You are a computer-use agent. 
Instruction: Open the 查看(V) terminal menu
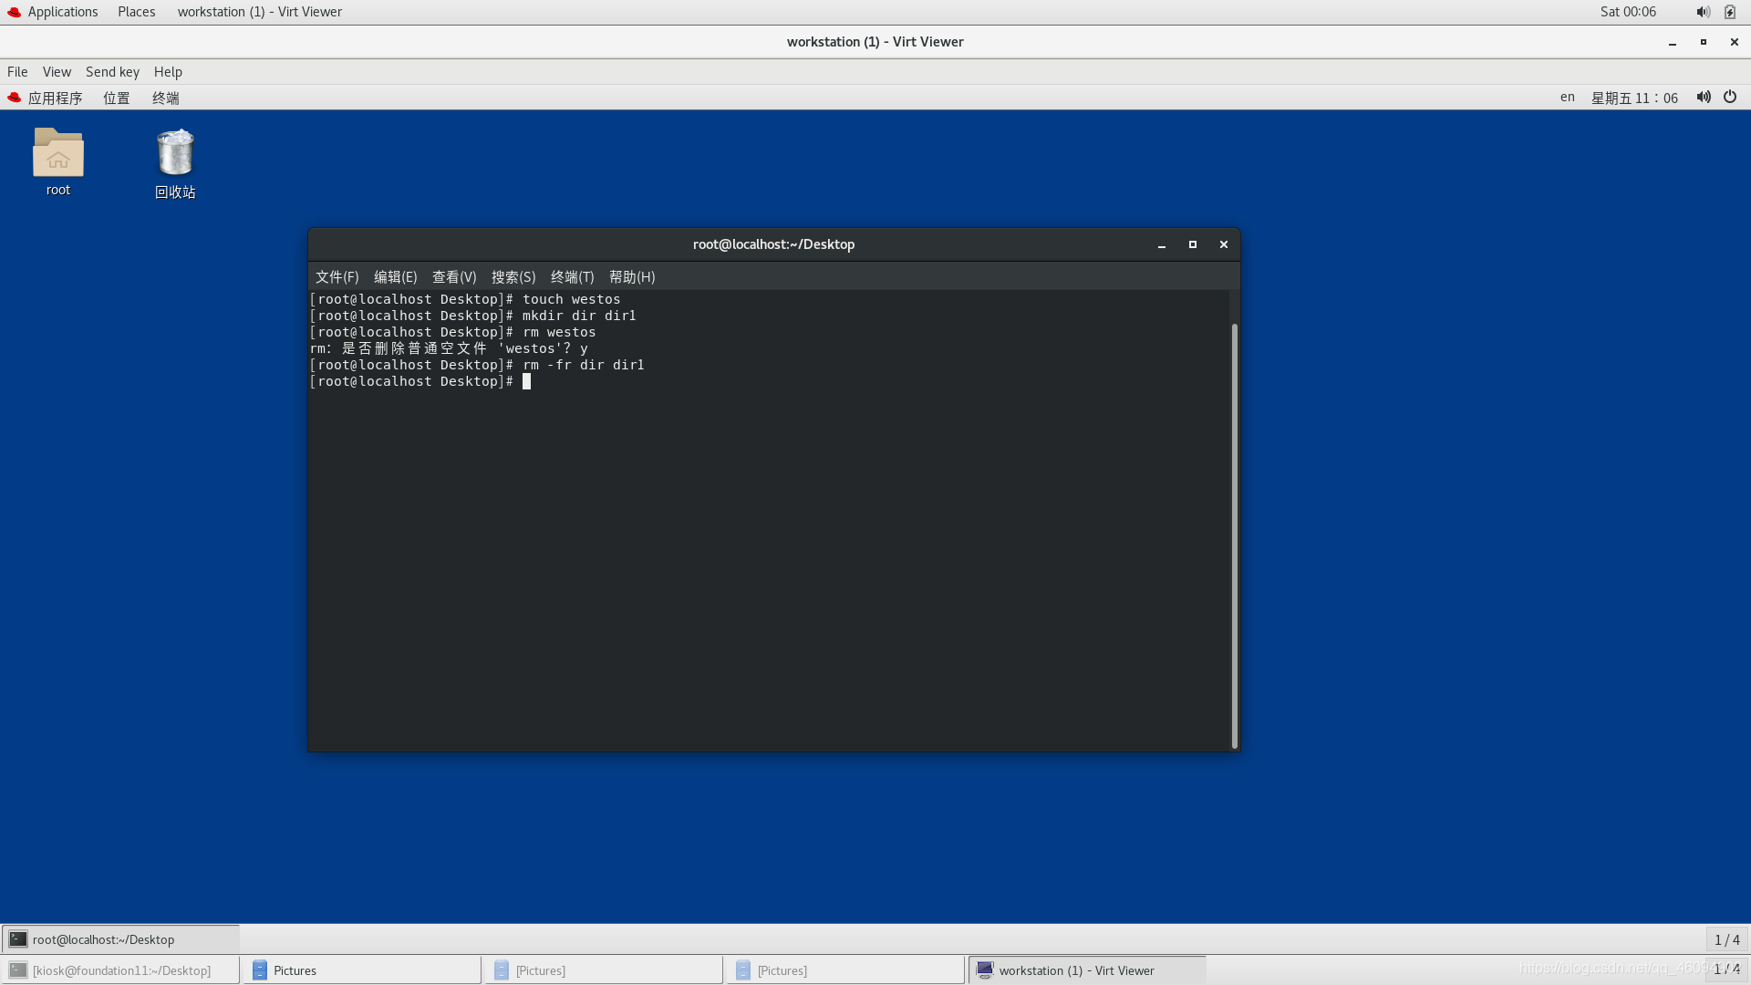pos(454,277)
